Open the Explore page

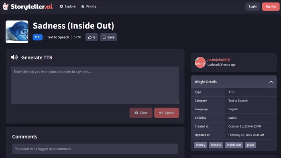(67, 6)
